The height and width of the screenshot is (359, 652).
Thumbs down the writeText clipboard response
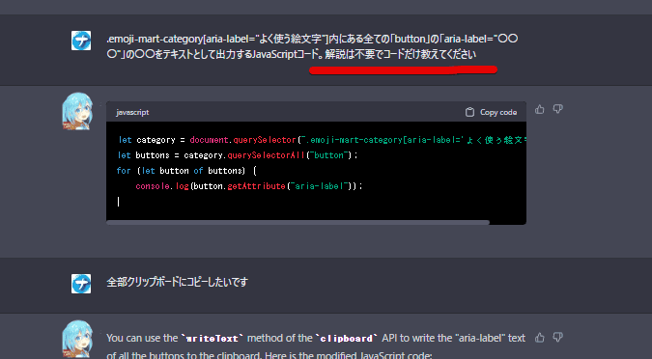[x=557, y=338]
